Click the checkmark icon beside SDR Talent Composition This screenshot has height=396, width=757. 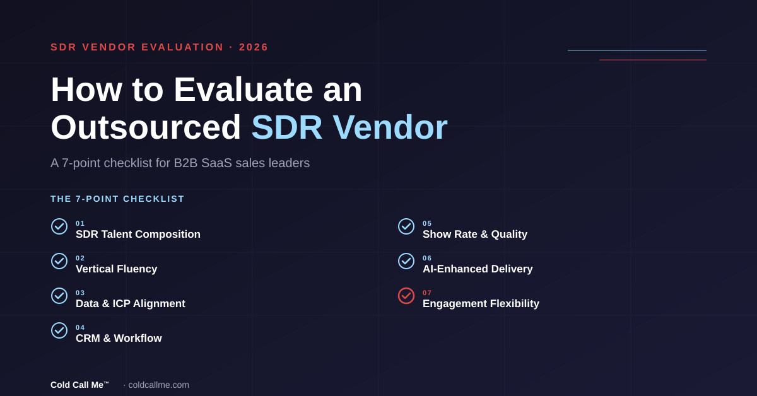(59, 226)
